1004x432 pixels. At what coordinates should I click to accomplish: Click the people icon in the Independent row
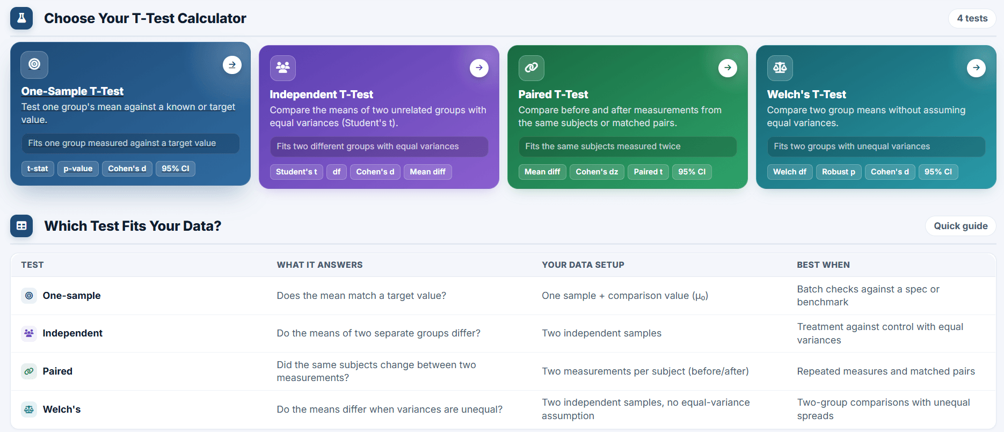[29, 333]
